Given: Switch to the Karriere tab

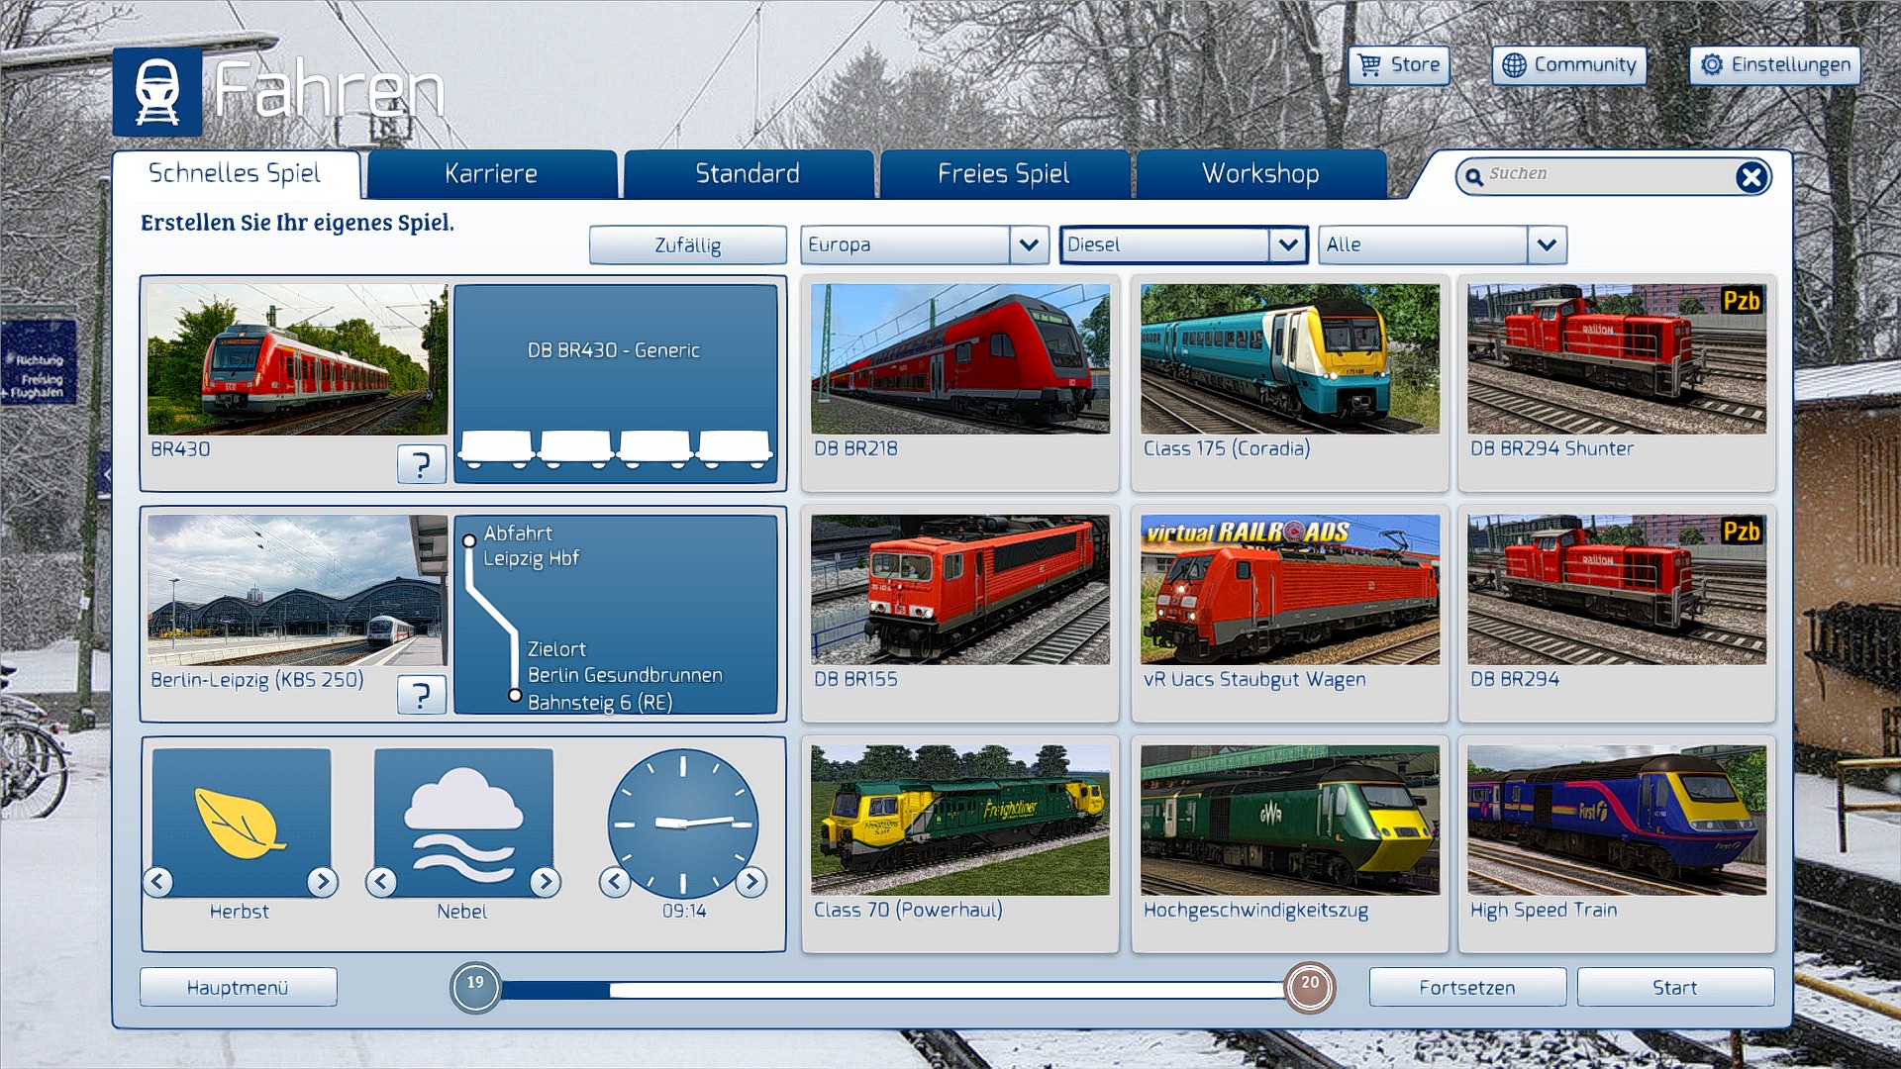Looking at the screenshot, I should point(491,174).
